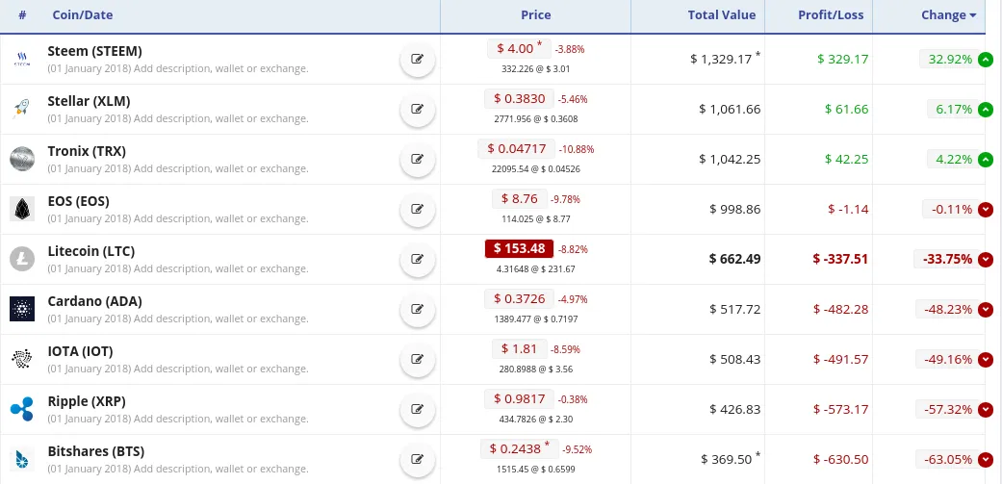Click the edit icon for Steem (STEEM)

pyautogui.click(x=418, y=60)
